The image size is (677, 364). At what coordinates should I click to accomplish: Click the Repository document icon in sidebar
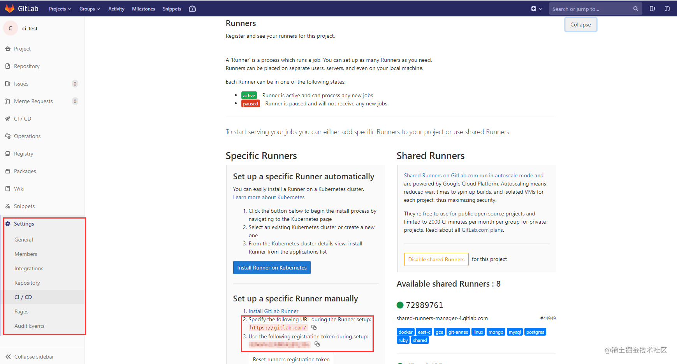8,66
